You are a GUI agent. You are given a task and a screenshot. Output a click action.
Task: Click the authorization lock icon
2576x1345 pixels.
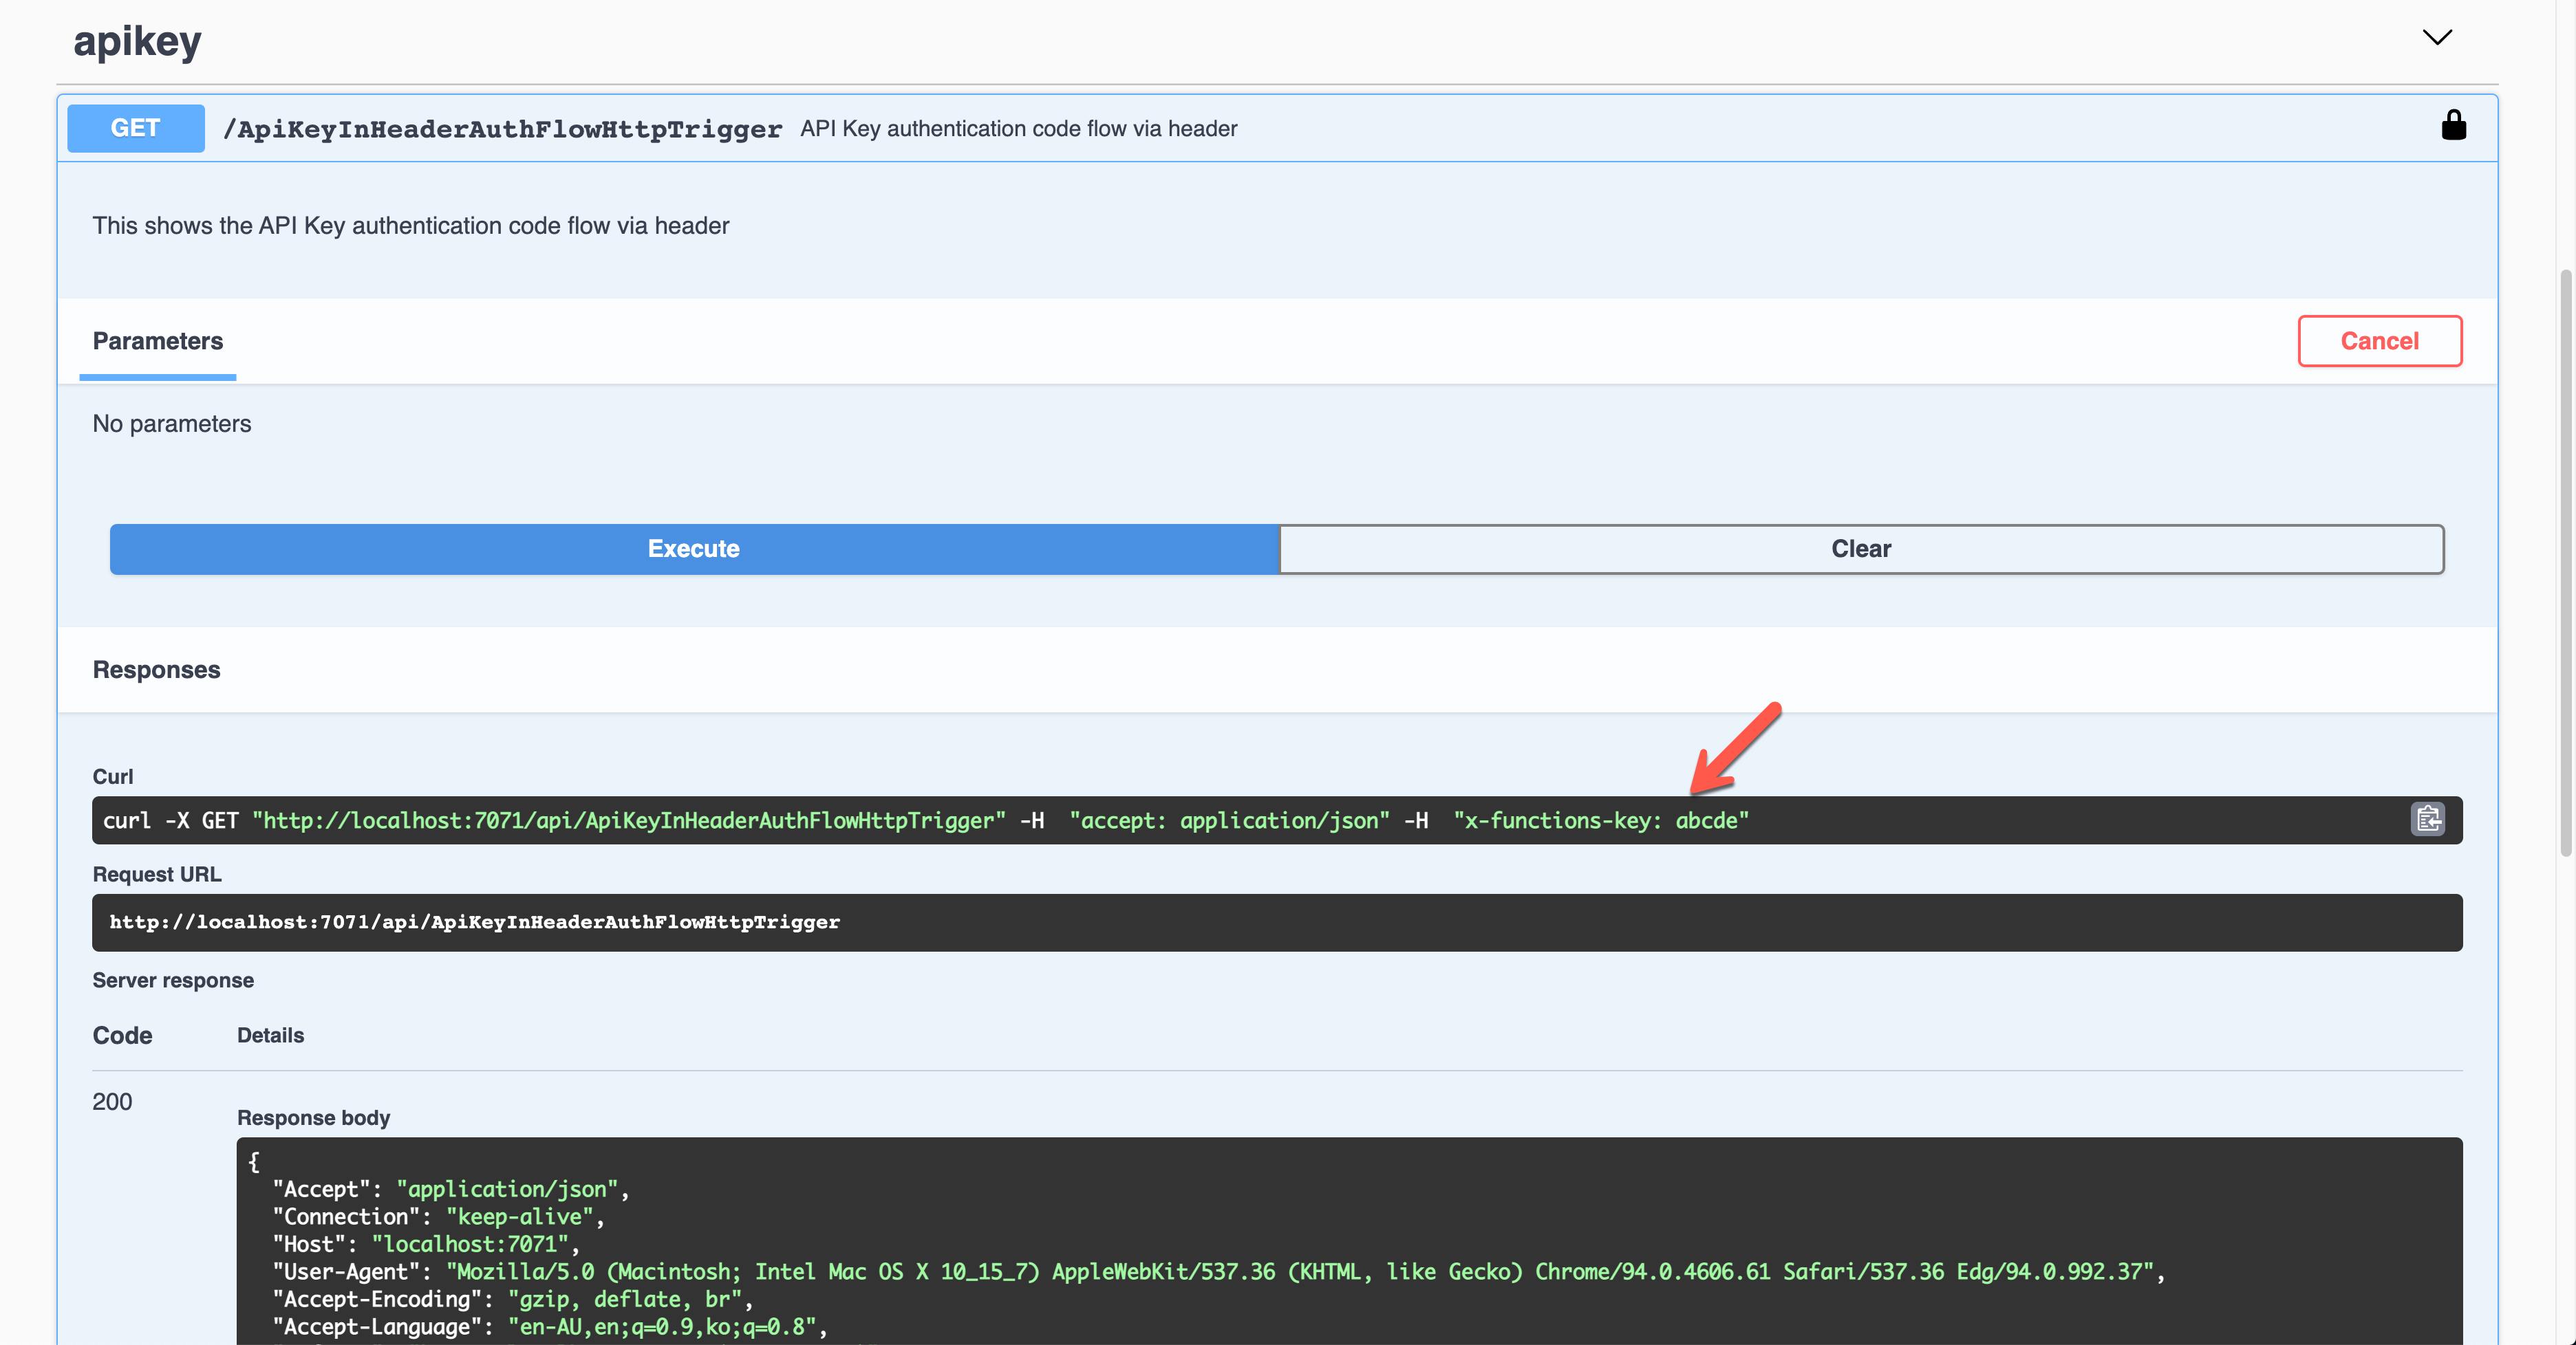coord(2453,126)
